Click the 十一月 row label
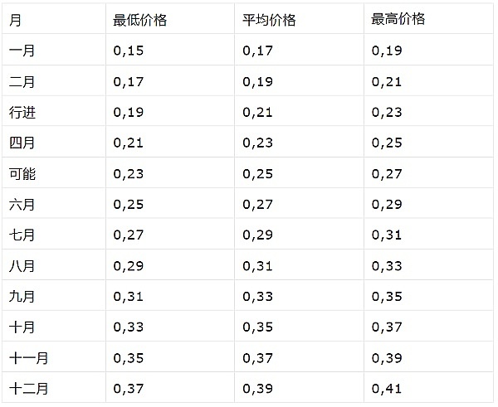 click(x=29, y=358)
